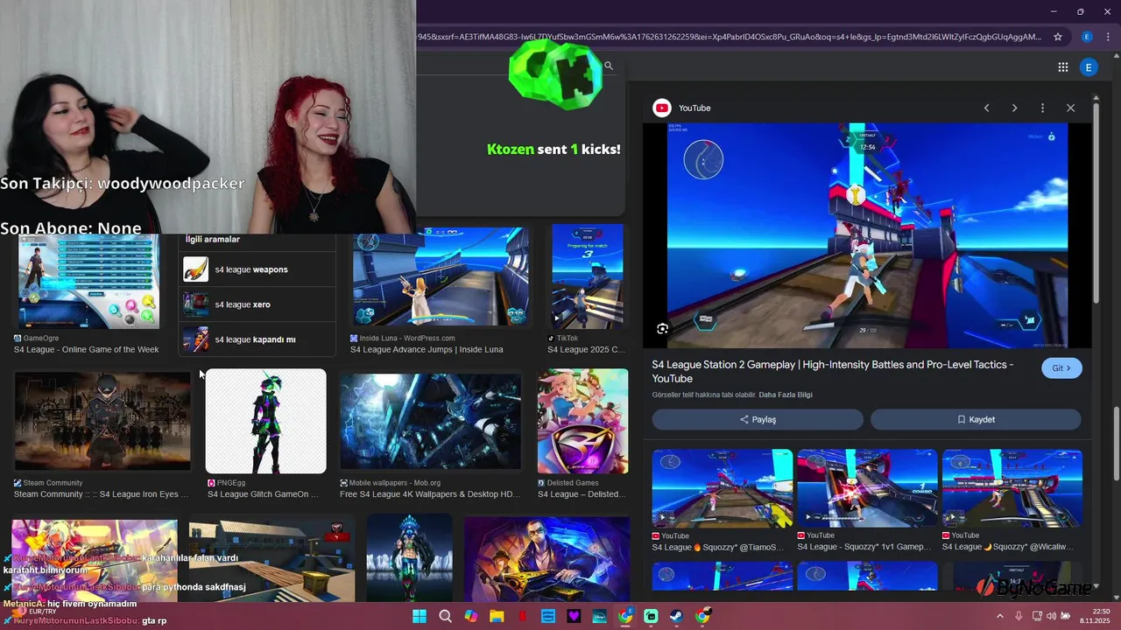
Task: Open the related image Squozzy 1v1 Gameplay
Action: (x=867, y=488)
